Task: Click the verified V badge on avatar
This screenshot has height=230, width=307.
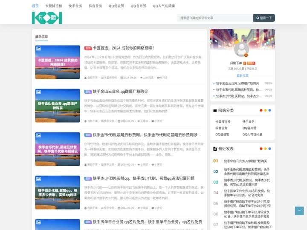Action: coord(246,55)
